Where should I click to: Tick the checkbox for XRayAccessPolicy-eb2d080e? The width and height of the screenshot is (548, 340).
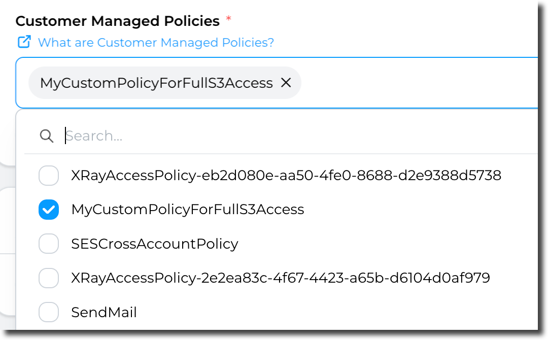[49, 176]
